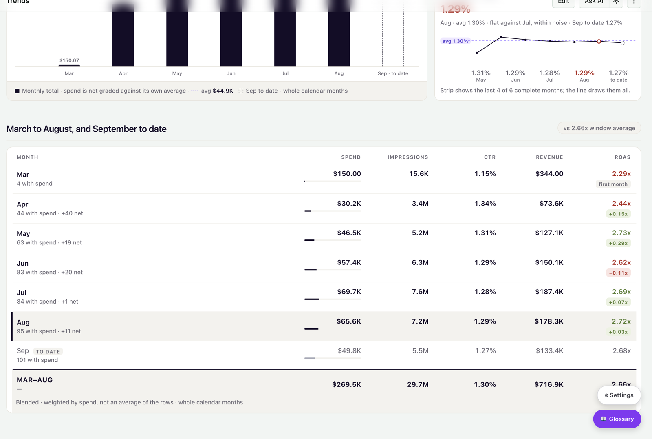This screenshot has width=652, height=439.
Task: Click the cursor-sparkle icon beside Ask AI
Action: coord(616,2)
